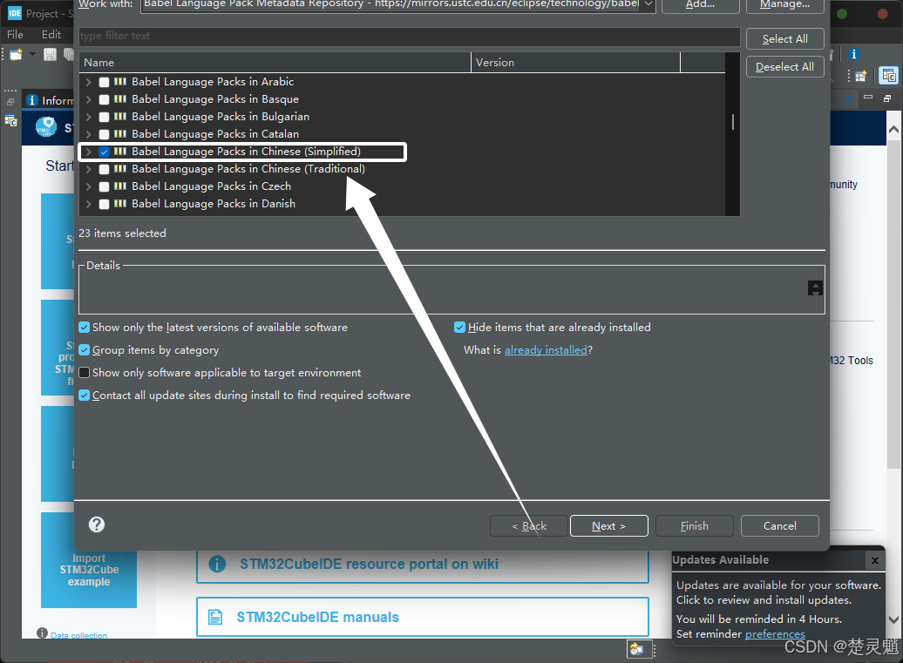Click the Deselect All button

coord(785,67)
